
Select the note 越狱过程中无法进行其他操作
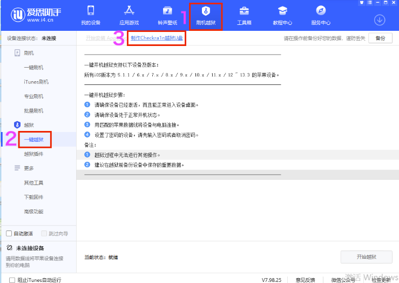point(127,155)
